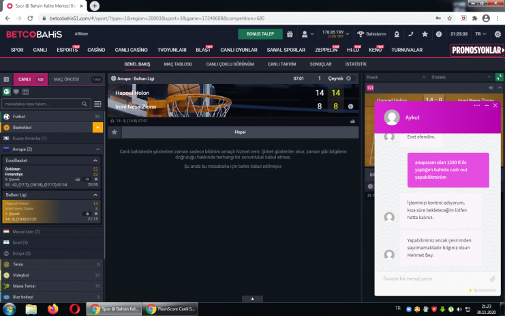Open statistics icon for Sırbistan match
This screenshot has width=505, height=316.
coord(77,179)
